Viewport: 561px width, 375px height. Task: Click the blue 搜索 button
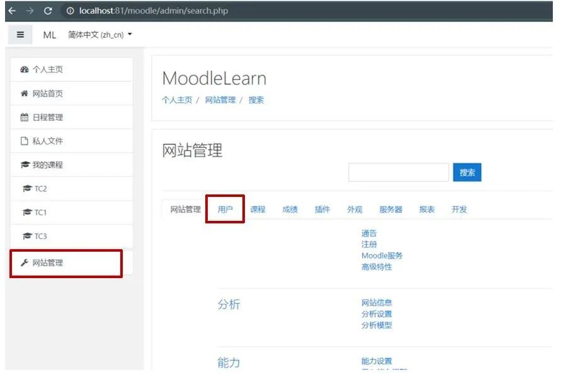tap(467, 172)
